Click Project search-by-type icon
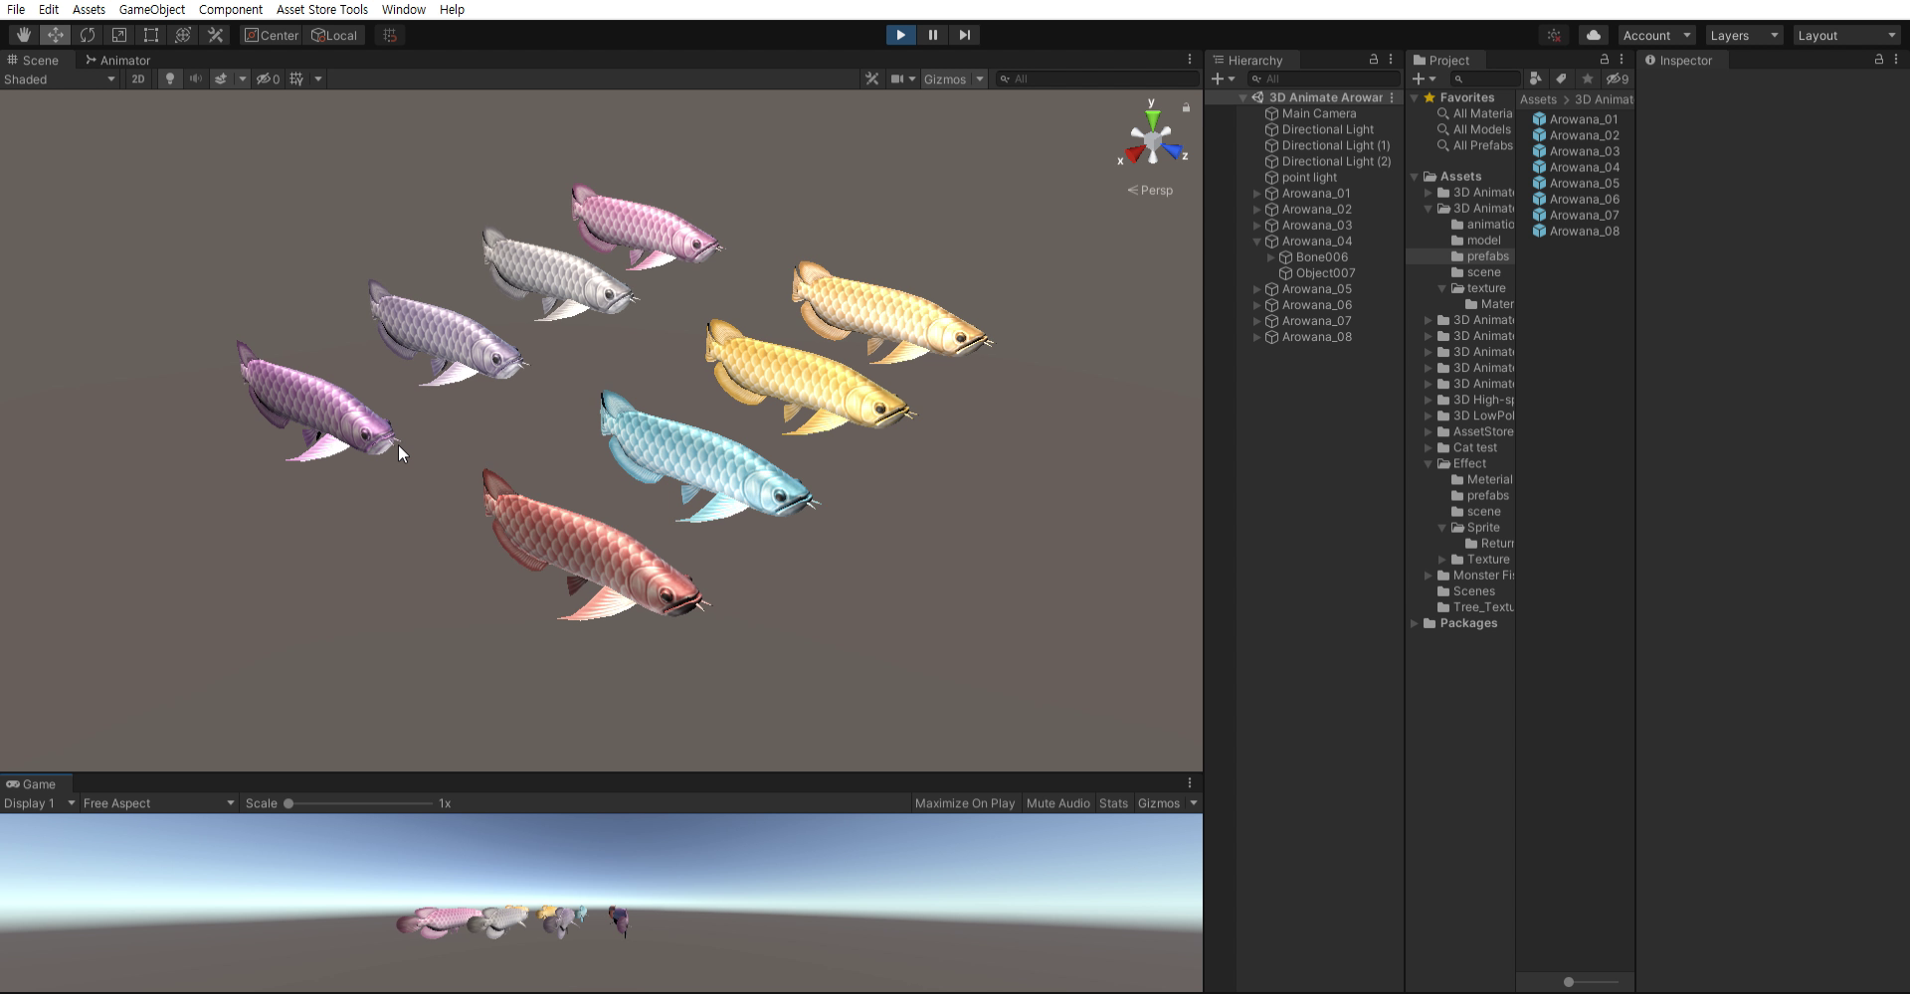 [1535, 79]
